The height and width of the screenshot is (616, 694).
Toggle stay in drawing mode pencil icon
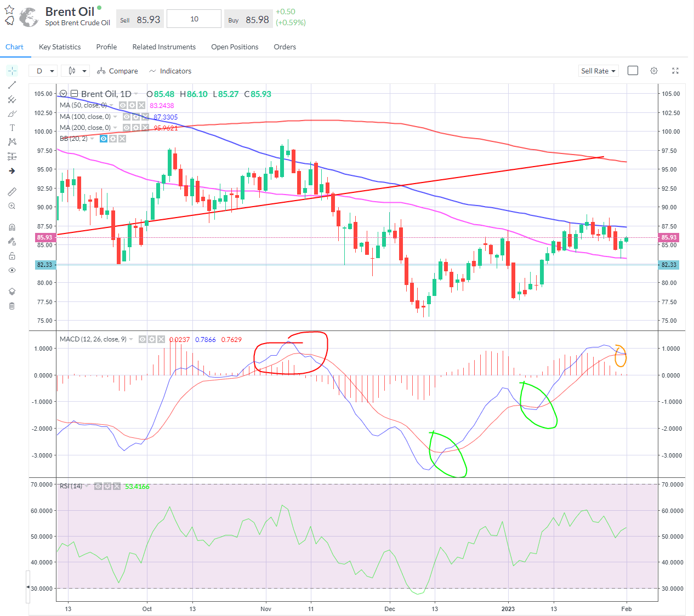pos(12,241)
